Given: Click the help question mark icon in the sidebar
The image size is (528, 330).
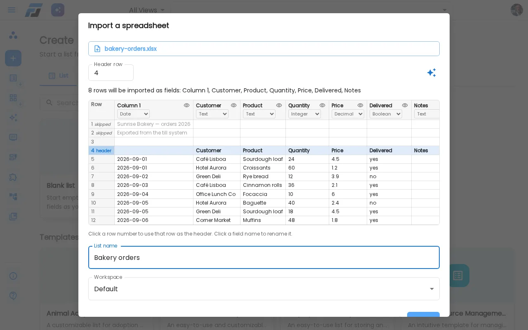Looking at the screenshot, I should coord(13,296).
